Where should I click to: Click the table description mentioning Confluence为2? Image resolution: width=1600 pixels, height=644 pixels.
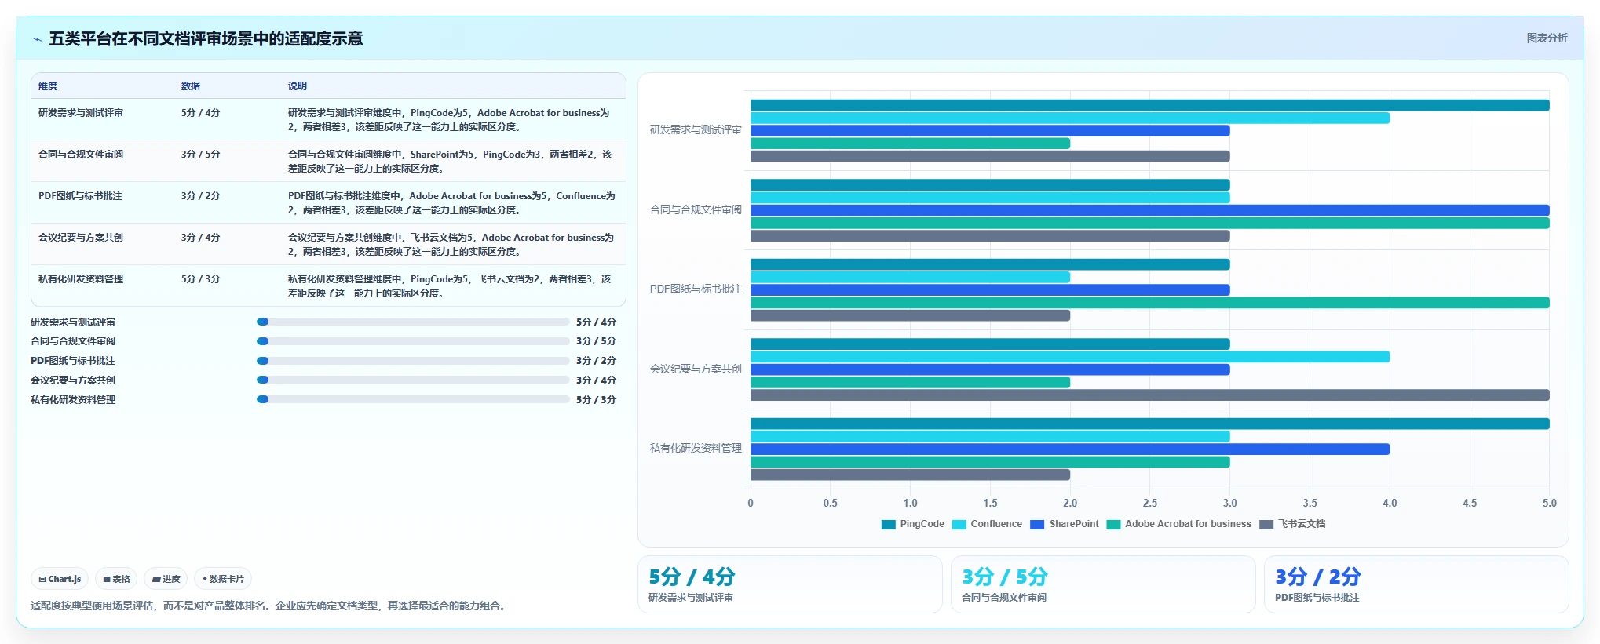click(x=452, y=203)
